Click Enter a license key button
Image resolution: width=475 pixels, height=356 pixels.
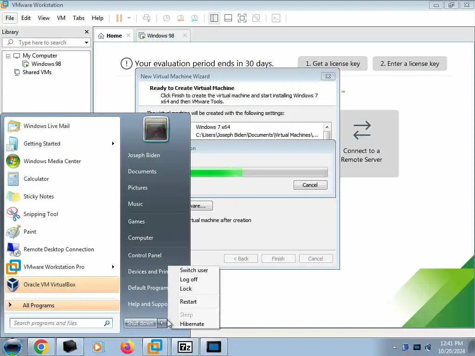click(410, 64)
